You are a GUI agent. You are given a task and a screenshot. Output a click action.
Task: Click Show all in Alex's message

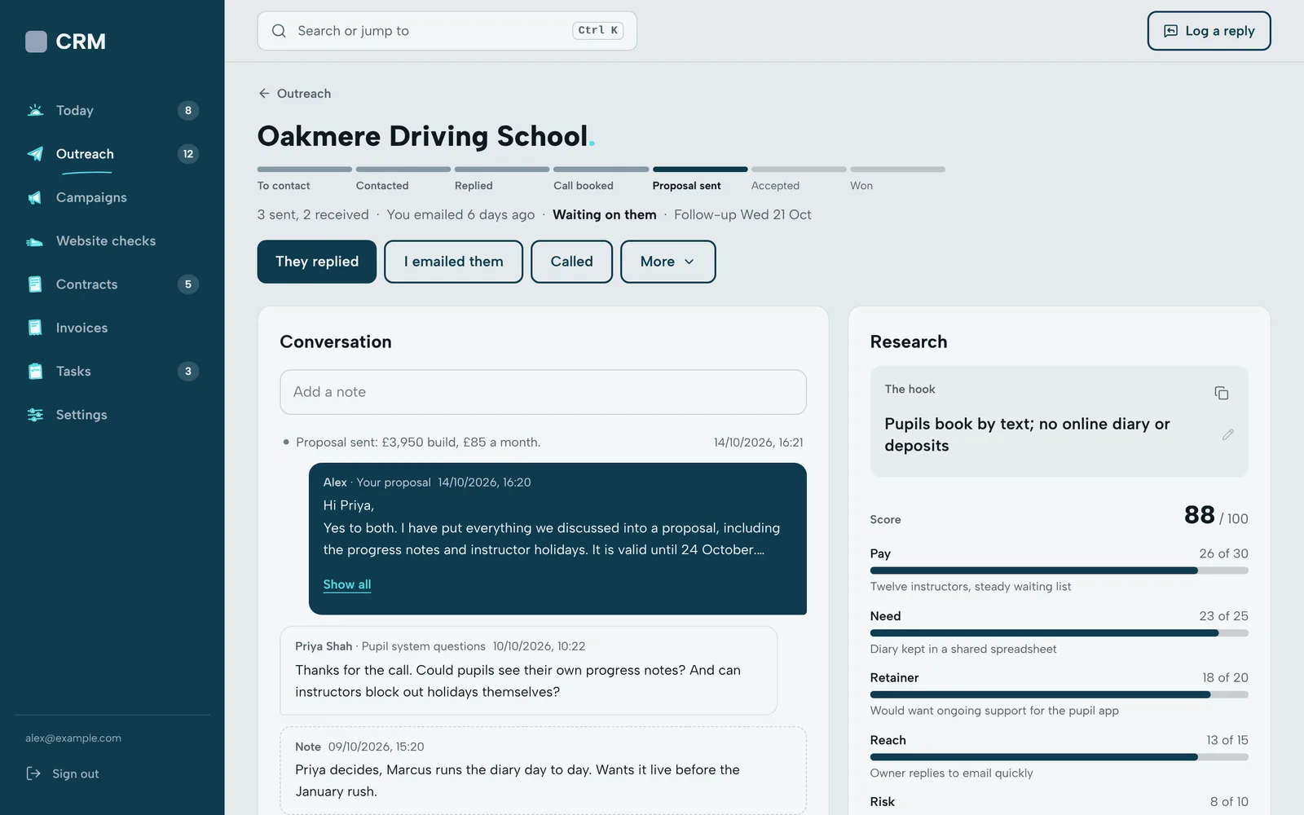[x=347, y=584]
